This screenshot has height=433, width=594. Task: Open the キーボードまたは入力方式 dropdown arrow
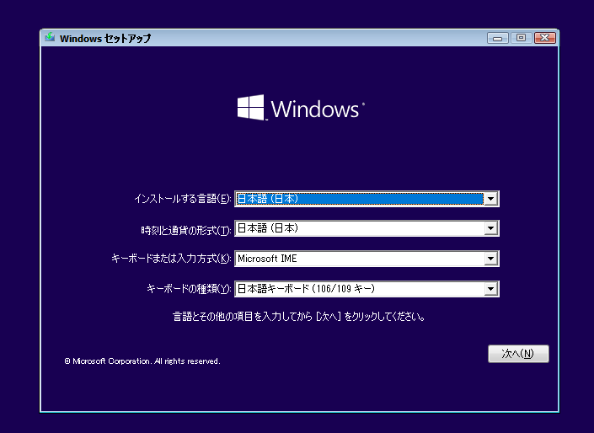[490, 259]
